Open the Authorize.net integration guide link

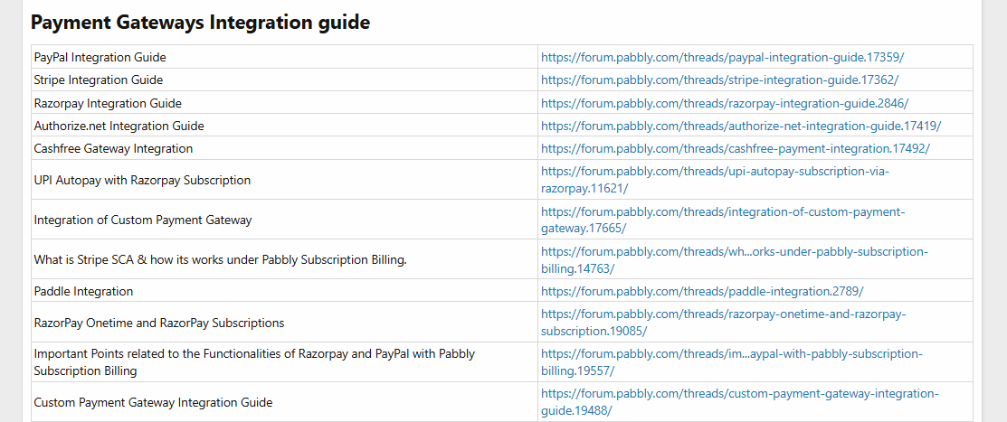click(740, 126)
